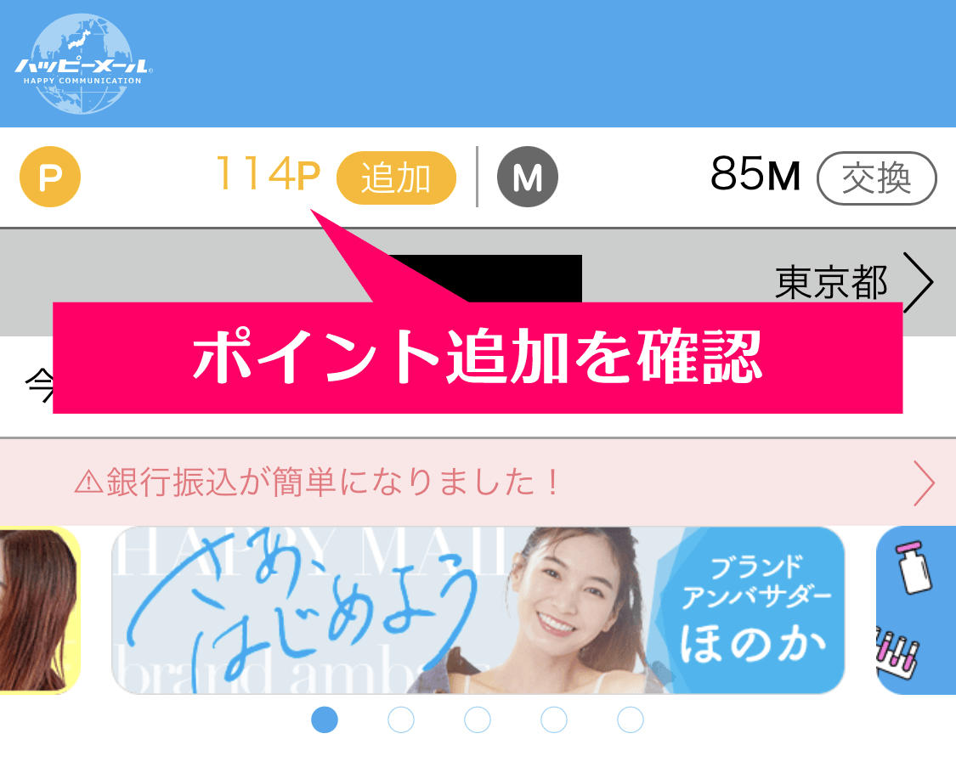The image size is (956, 773).
Task: Select the second carousel dot
Action: tap(401, 720)
